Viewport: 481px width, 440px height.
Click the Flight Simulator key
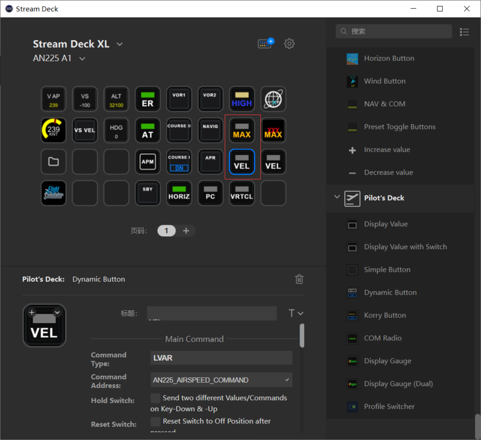53,193
